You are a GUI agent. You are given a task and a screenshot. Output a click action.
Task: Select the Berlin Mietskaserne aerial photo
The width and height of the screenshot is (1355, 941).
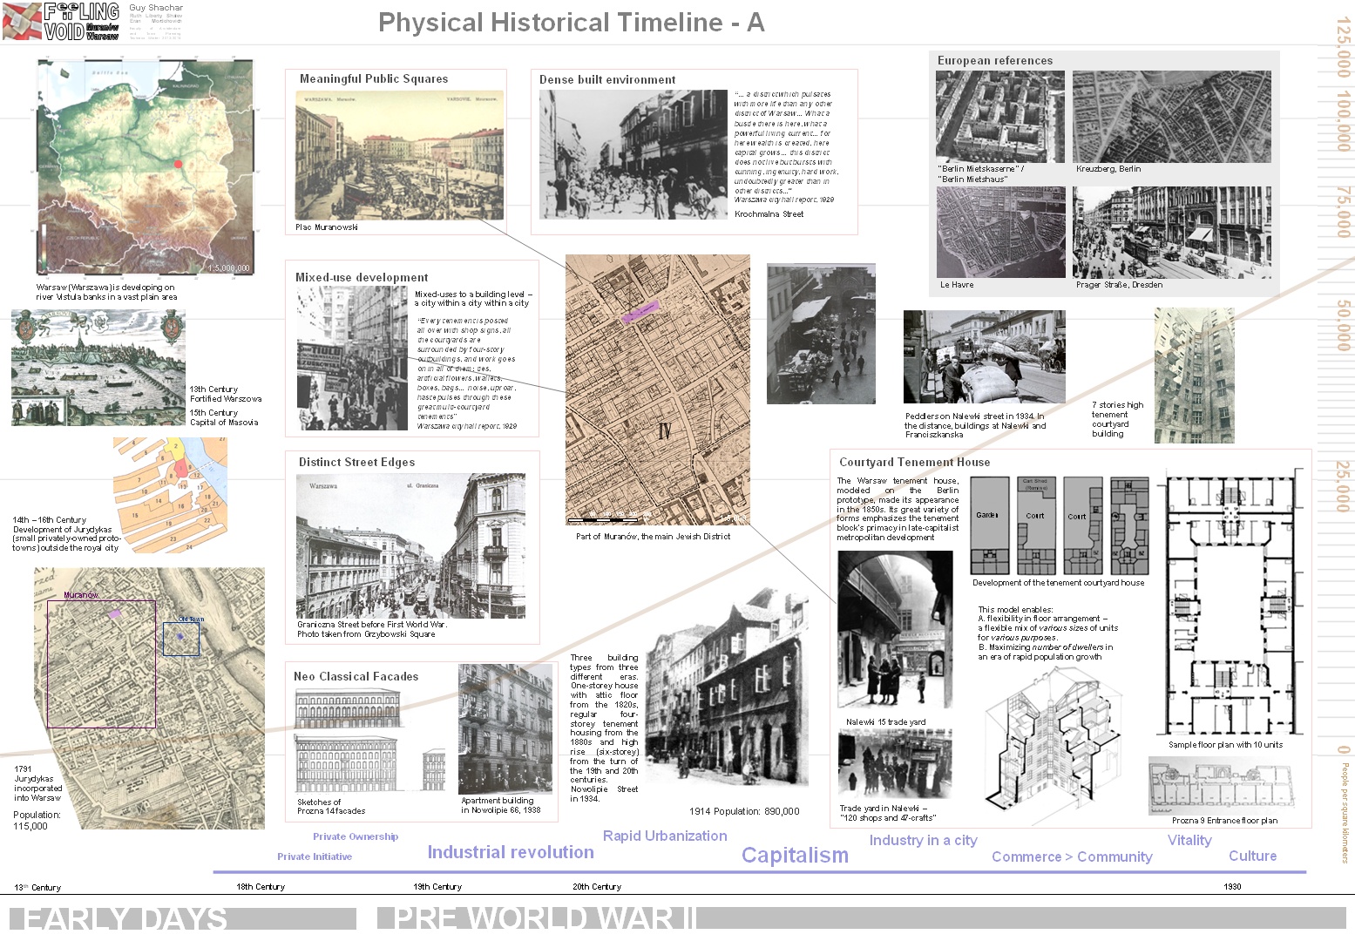1000,117
